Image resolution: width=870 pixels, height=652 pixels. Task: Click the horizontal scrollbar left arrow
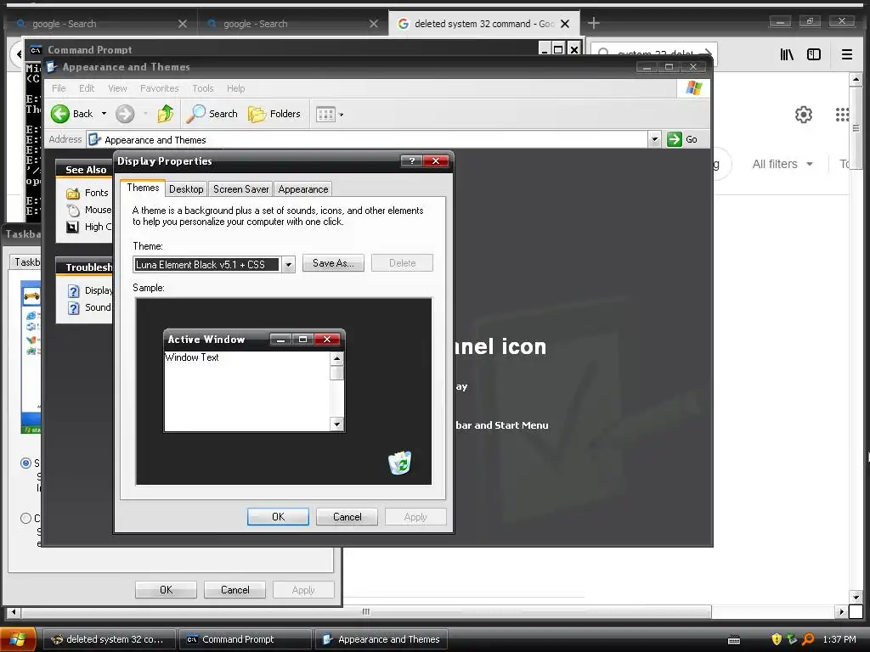14,612
